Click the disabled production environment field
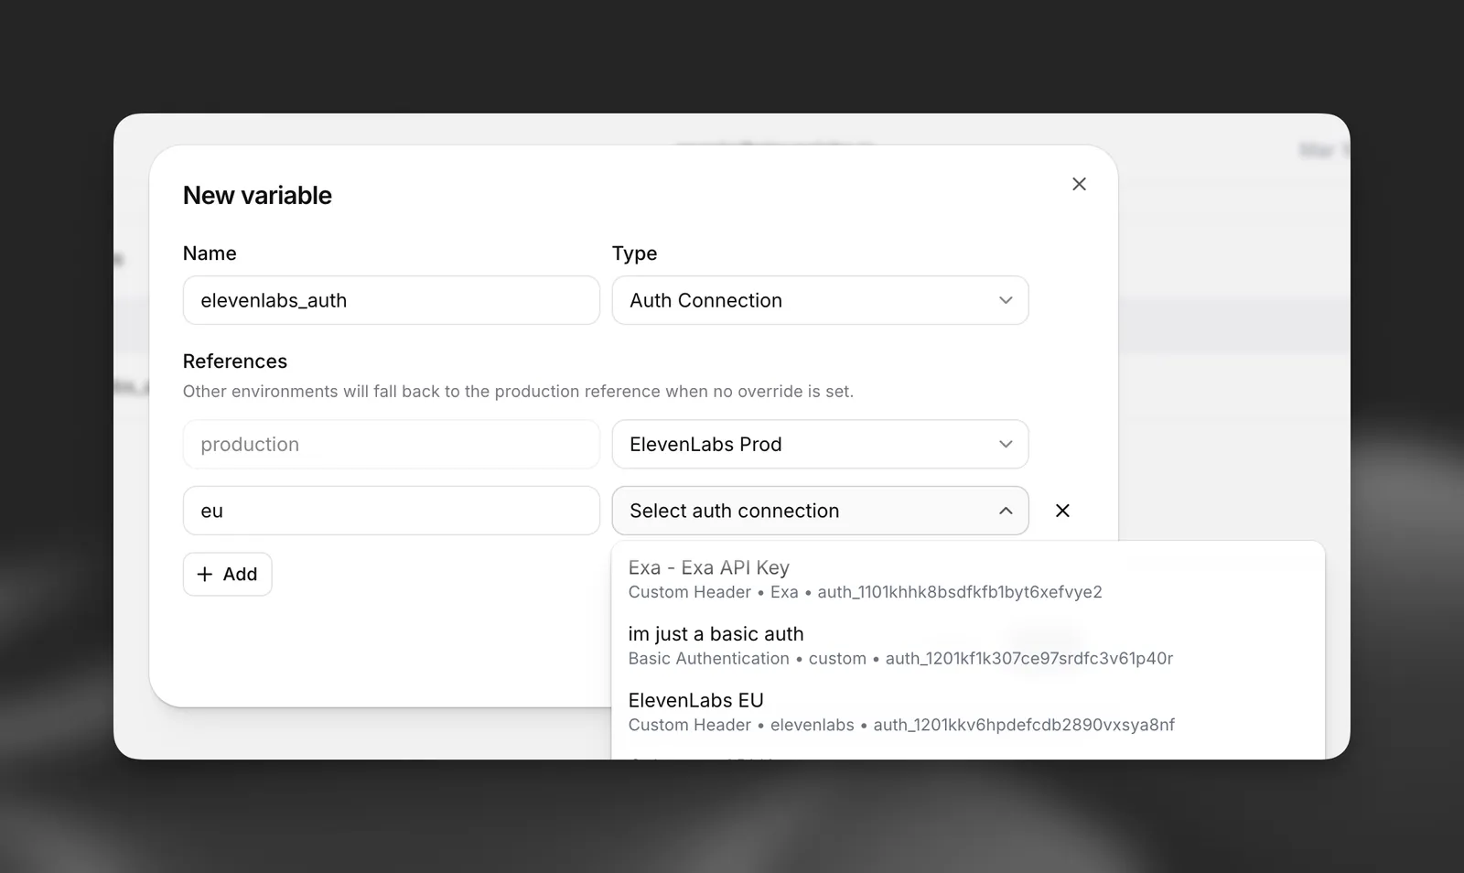The width and height of the screenshot is (1464, 873). [392, 444]
